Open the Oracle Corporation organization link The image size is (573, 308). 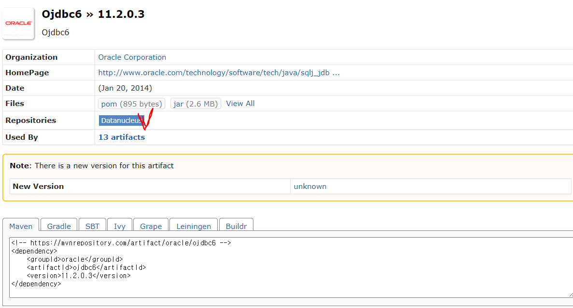(x=132, y=57)
